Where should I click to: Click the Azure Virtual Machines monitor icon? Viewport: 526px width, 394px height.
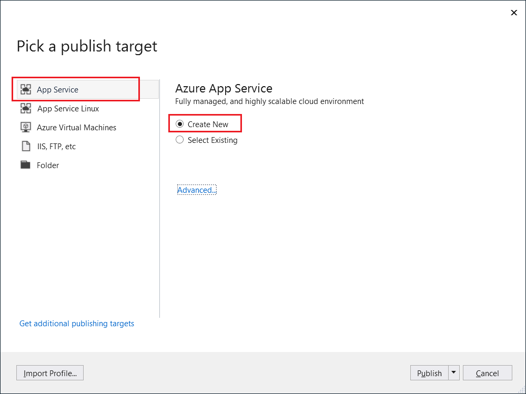[26, 128]
